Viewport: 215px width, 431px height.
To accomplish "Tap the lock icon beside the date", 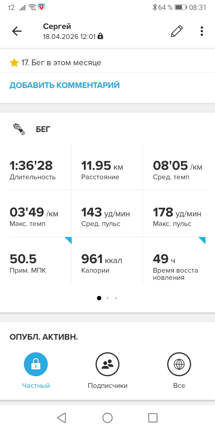I will (100, 37).
